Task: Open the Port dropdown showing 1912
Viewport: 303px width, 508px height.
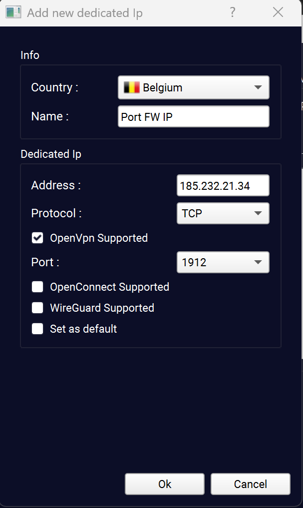Action: coord(223,262)
